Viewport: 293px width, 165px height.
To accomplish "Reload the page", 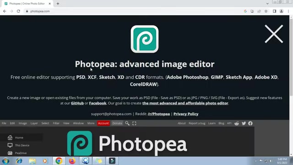I will tap(18, 11).
